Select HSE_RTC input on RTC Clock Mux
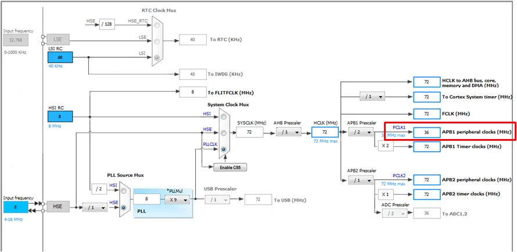 pyautogui.click(x=157, y=24)
